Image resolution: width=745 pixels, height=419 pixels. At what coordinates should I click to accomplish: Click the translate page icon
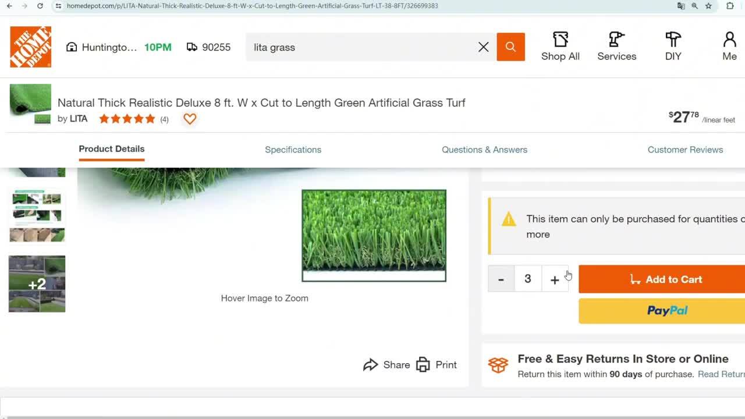pyautogui.click(x=681, y=6)
